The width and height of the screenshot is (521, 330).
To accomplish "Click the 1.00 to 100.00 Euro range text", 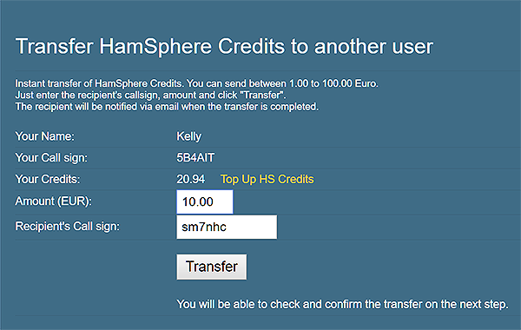I will [x=333, y=83].
